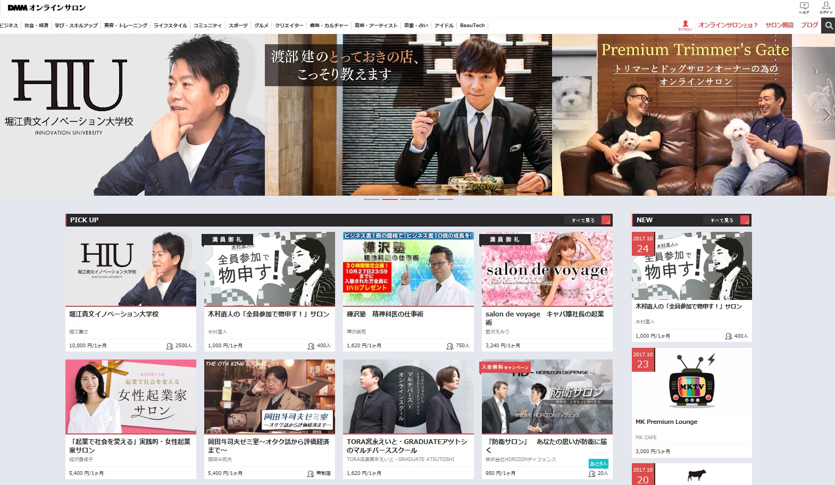The width and height of the screenshot is (835, 485).
Task: Click the オンラインサロンとは？ link
Action: pyautogui.click(x=728, y=25)
